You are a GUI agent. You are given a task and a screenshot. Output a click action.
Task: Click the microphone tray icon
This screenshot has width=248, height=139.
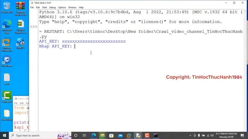[199, 136]
